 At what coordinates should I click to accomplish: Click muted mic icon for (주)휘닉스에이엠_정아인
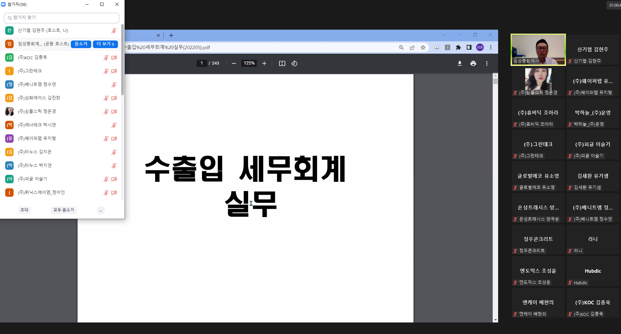click(x=106, y=193)
